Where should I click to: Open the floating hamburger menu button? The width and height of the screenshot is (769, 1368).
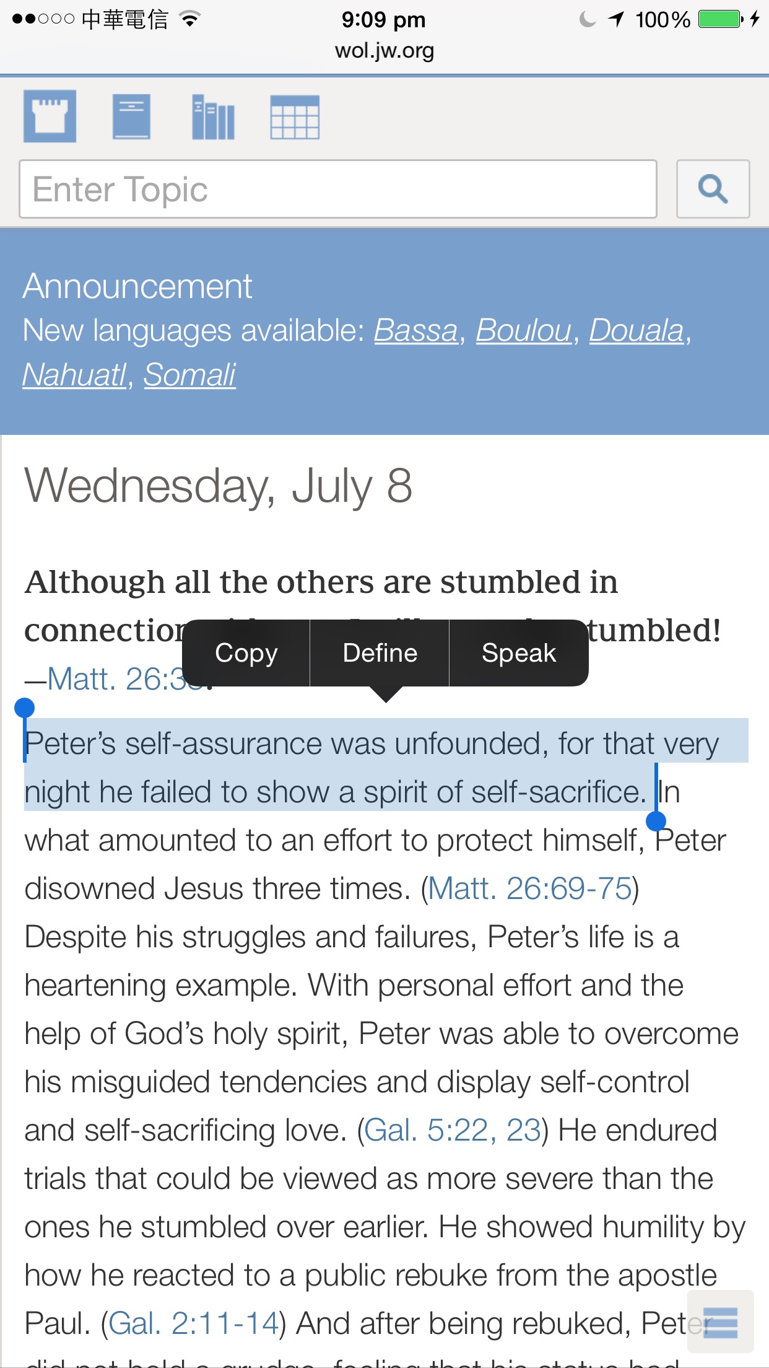pos(720,1322)
